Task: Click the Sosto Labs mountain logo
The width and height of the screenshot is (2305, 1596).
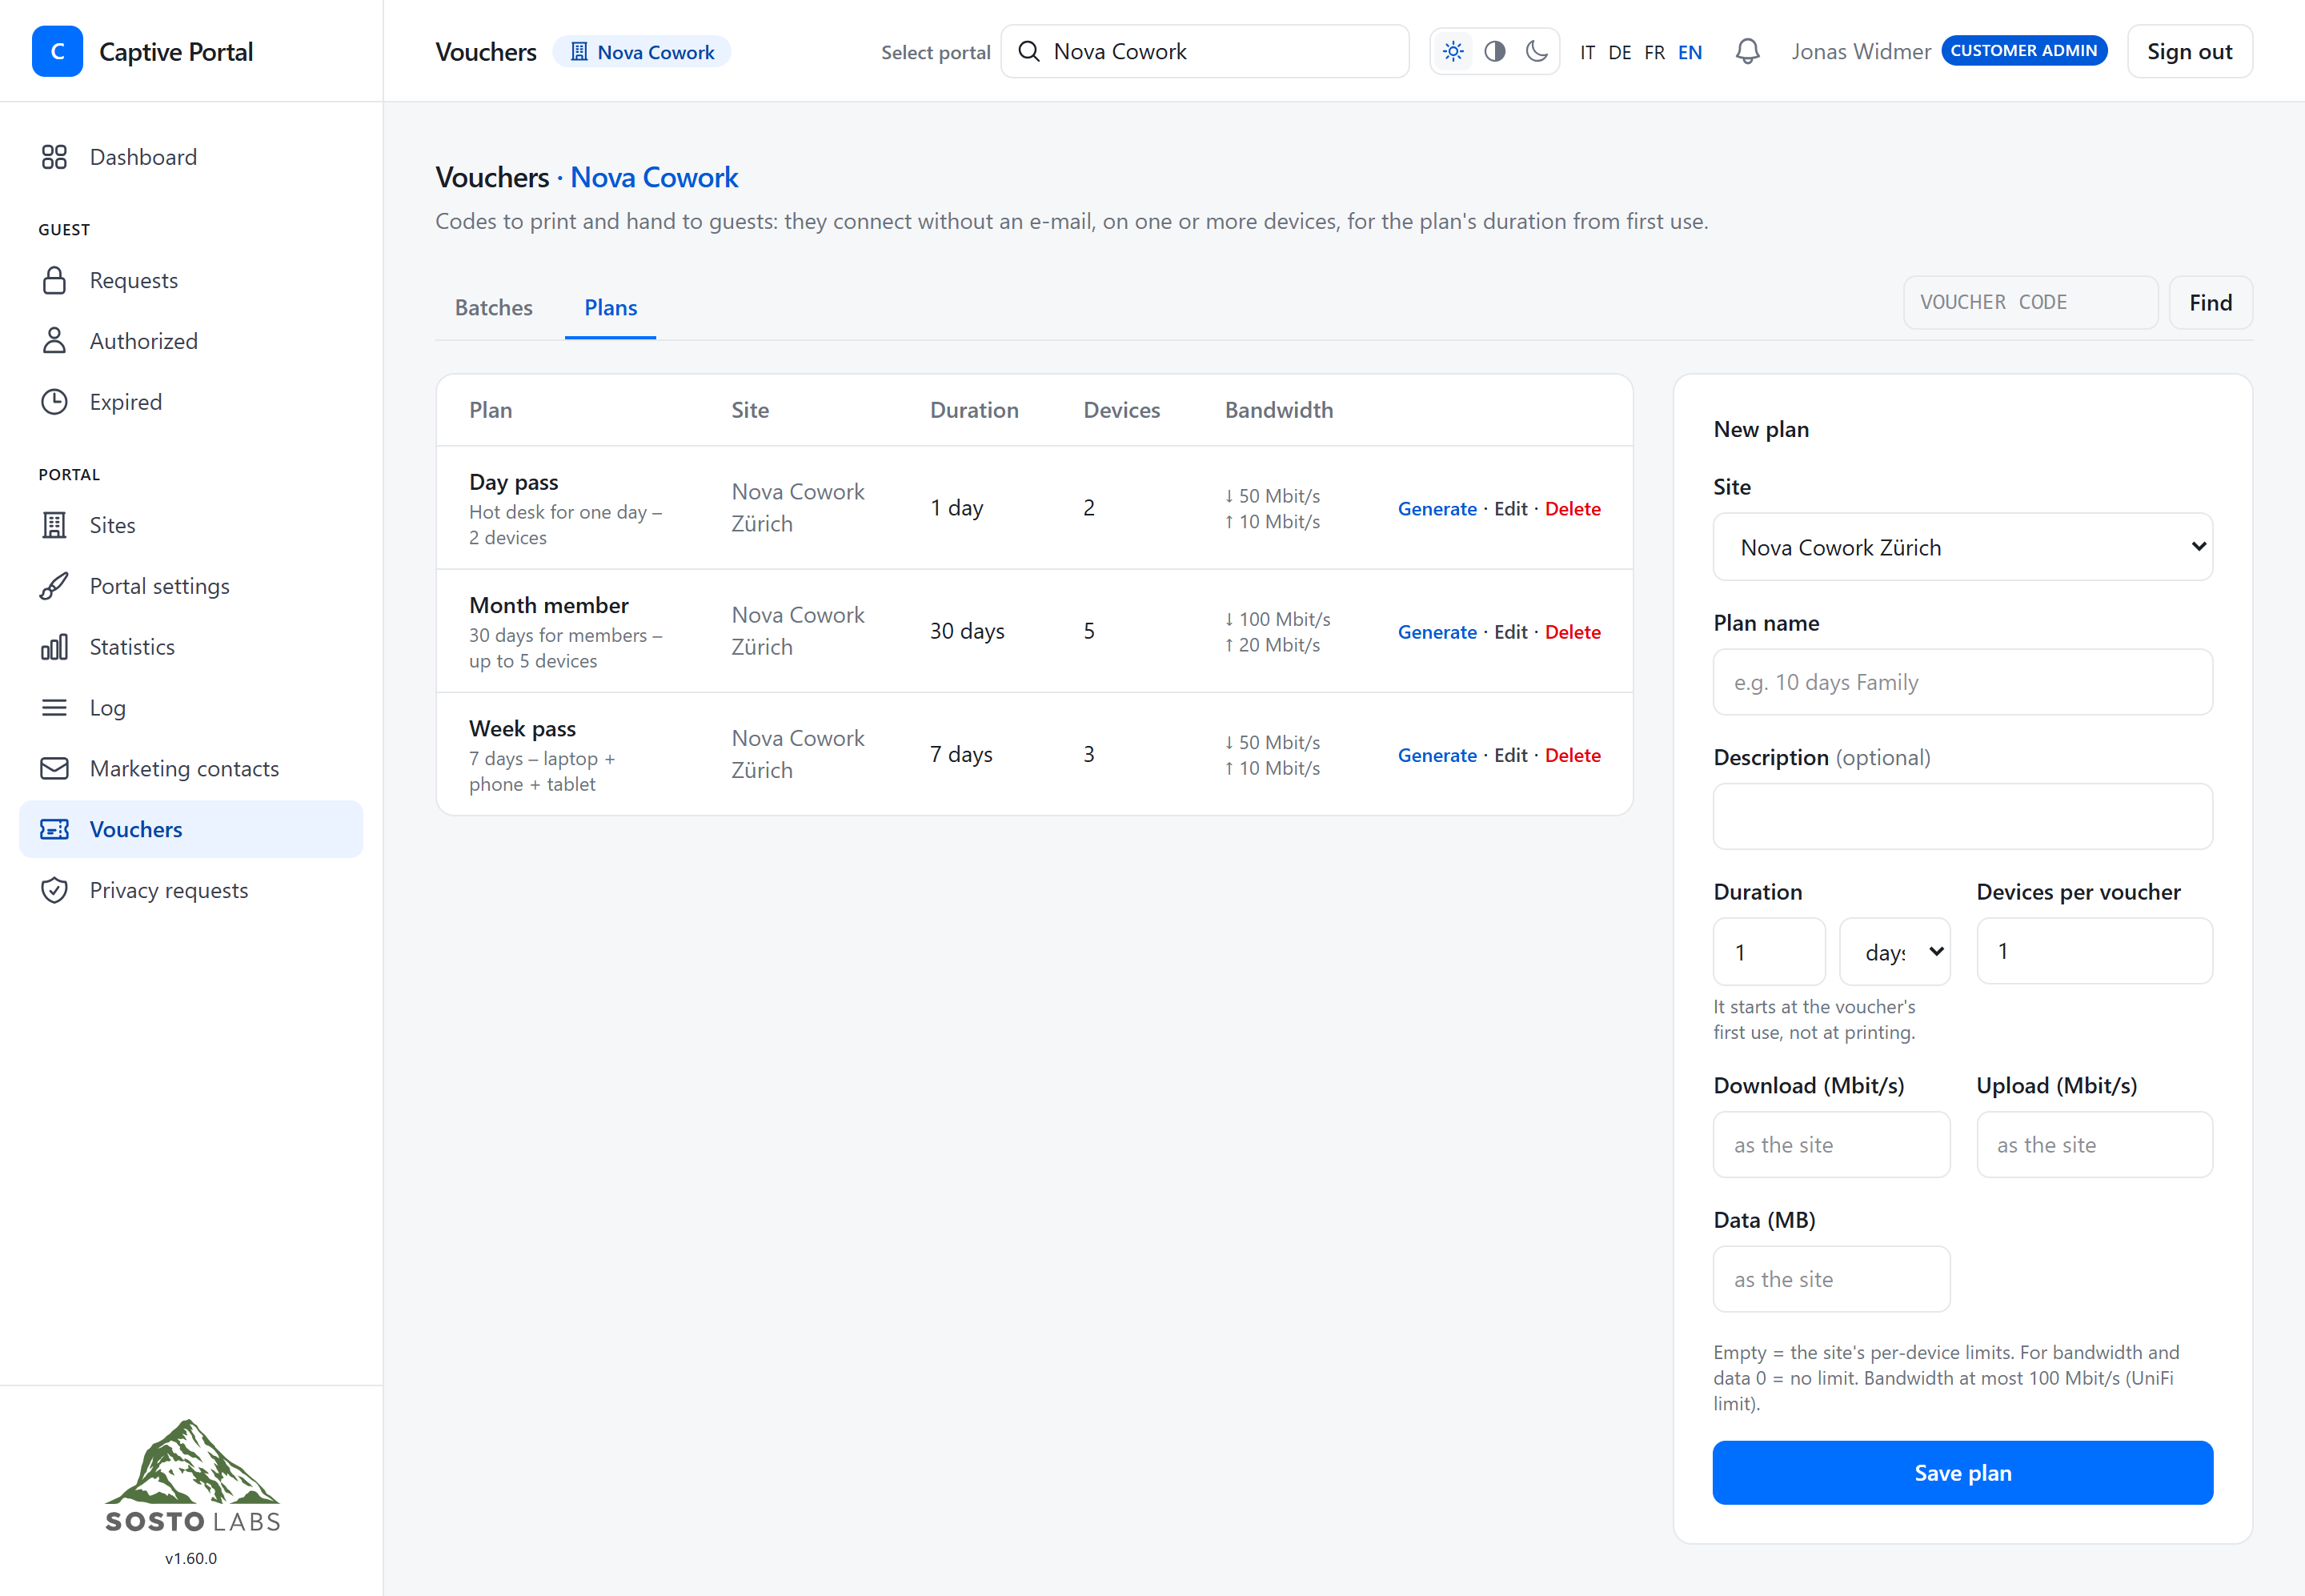Action: 192,1476
